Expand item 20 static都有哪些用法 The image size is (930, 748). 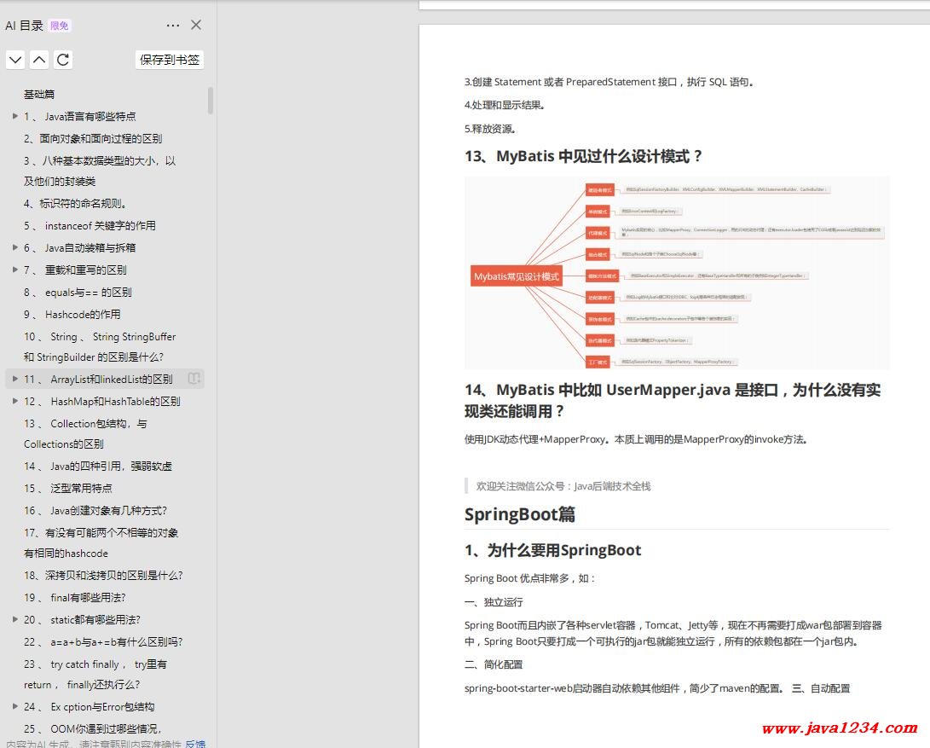[14, 619]
